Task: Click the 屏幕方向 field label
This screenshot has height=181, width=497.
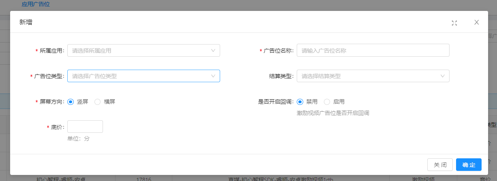Action: [x=51, y=102]
